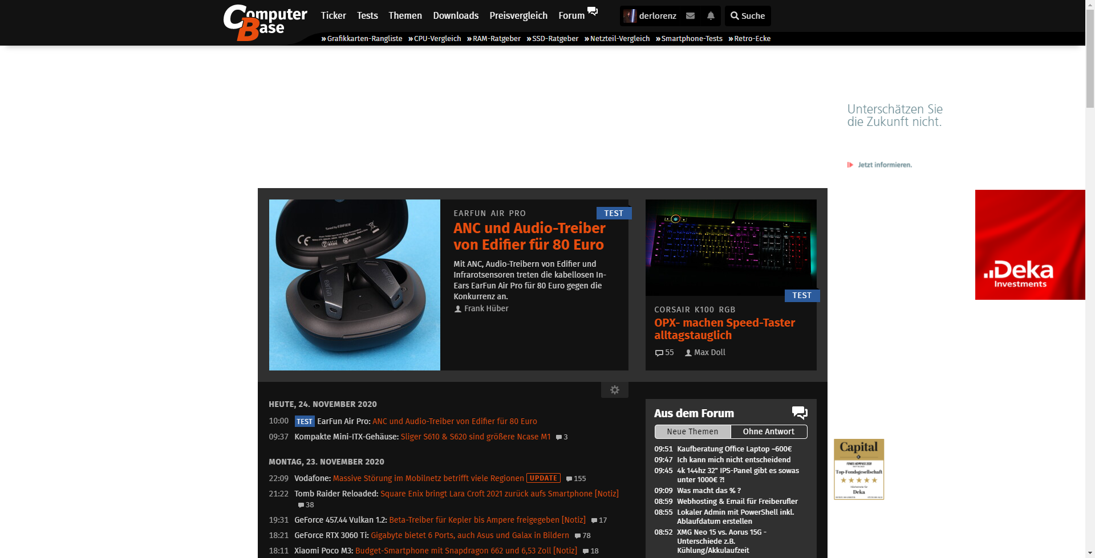
Task: Click the ComputerBase logo
Action: point(265,22)
